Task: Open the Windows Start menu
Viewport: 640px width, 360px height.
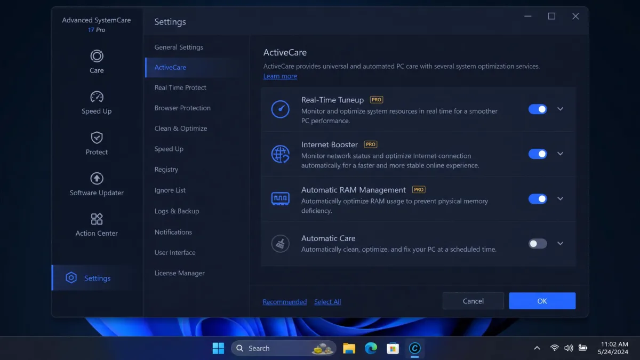Action: (219, 348)
